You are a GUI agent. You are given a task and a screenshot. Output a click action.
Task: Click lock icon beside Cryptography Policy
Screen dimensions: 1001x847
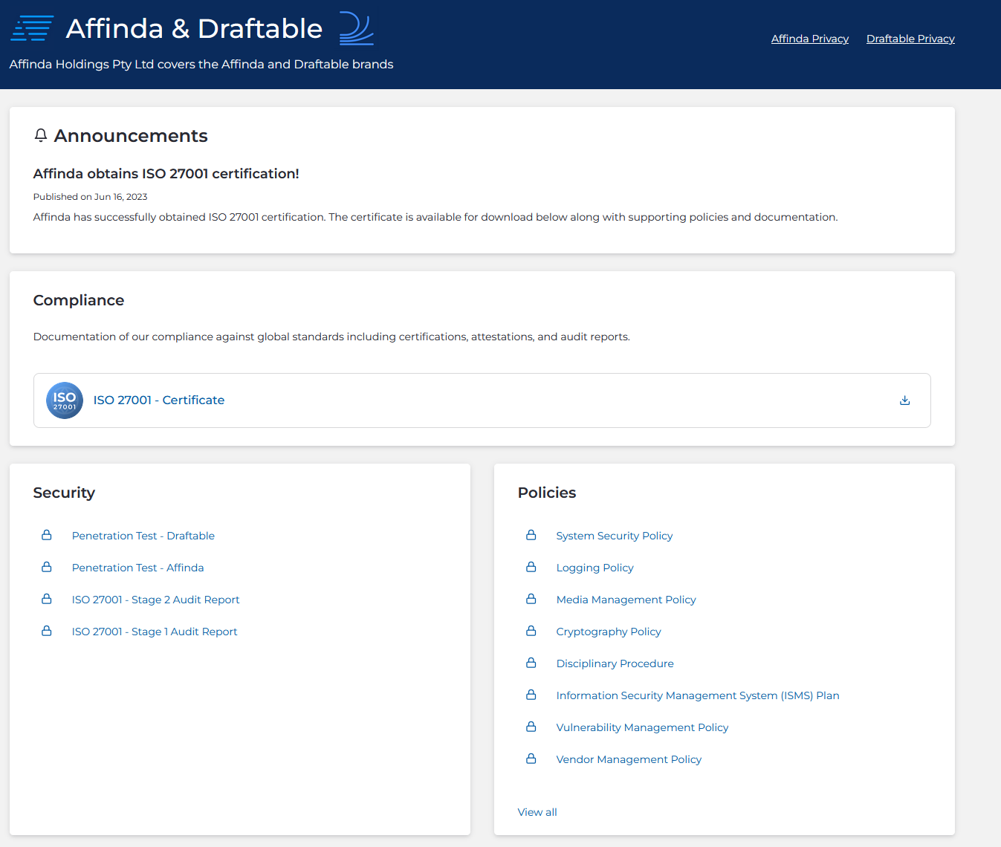click(x=531, y=631)
